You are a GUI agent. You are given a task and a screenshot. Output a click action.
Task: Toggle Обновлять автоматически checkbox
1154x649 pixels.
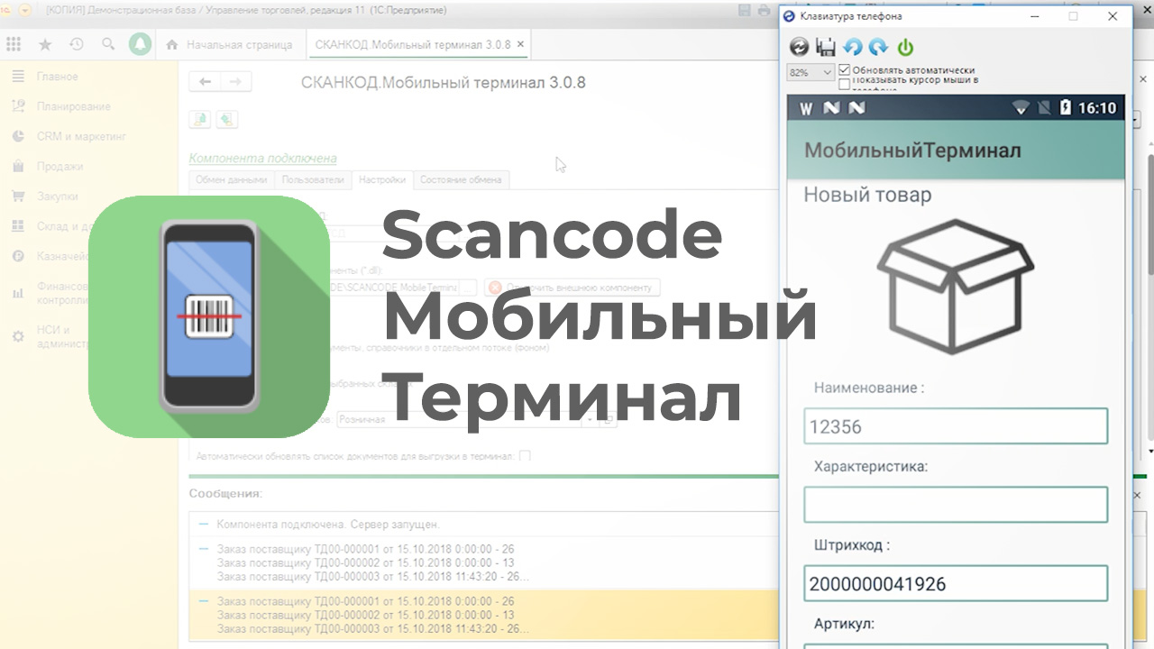click(845, 69)
